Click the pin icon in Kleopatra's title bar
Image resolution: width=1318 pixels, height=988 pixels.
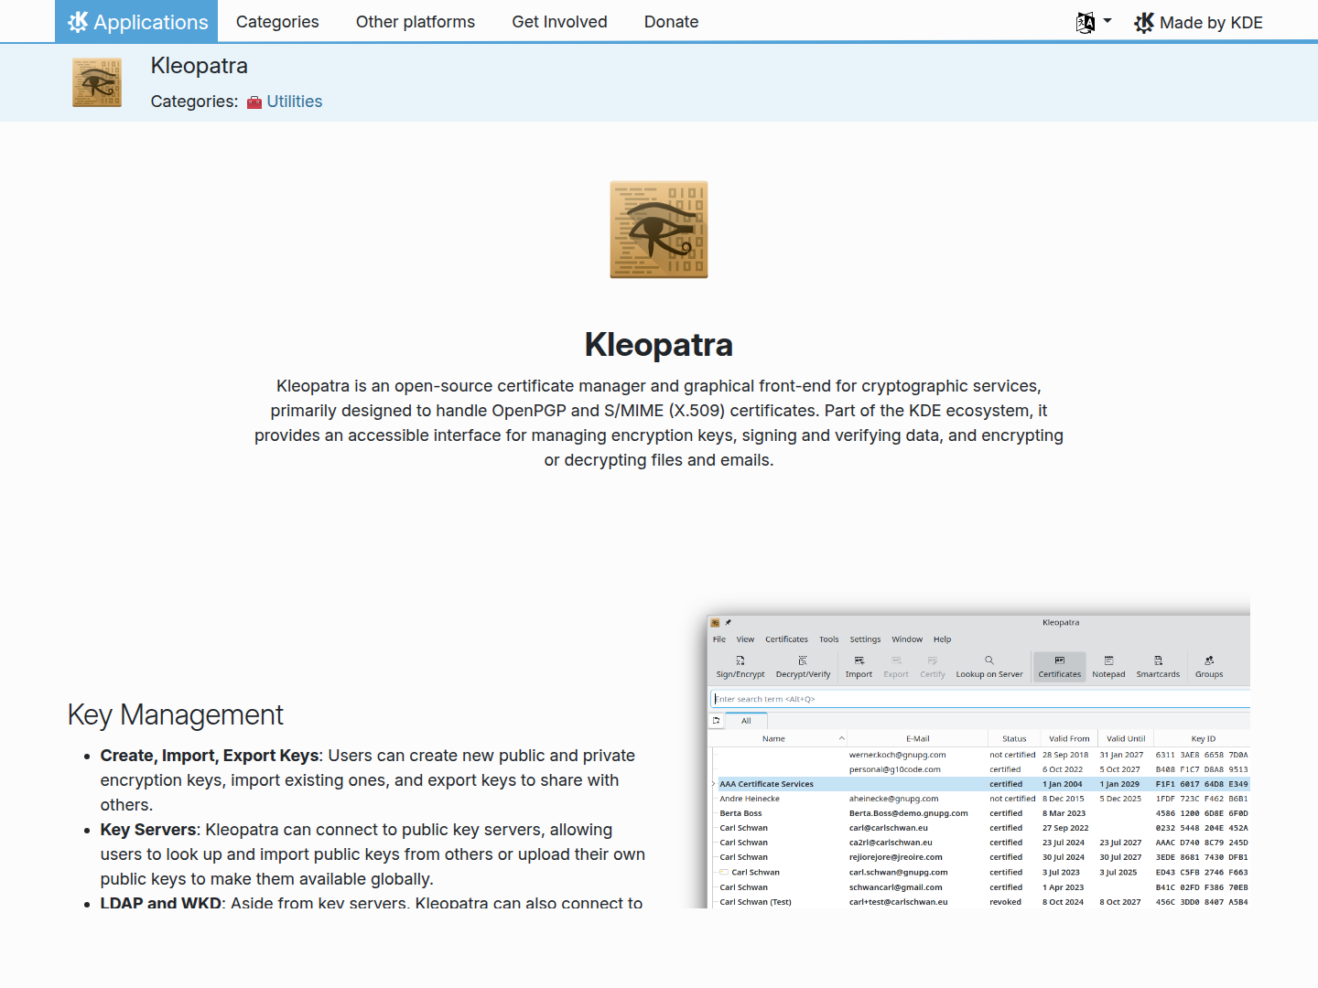(x=729, y=623)
